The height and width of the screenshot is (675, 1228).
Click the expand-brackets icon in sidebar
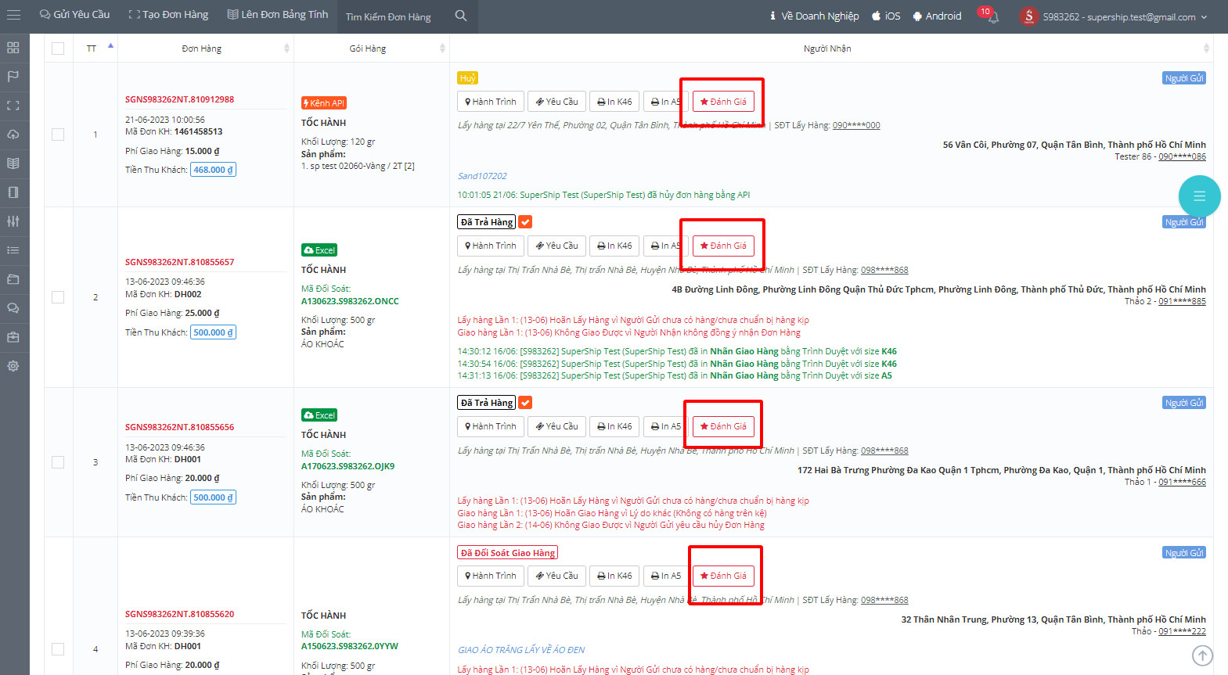coord(13,106)
